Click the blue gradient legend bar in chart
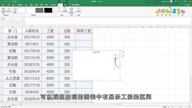This screenshot has width=192, height=108. click(115, 62)
